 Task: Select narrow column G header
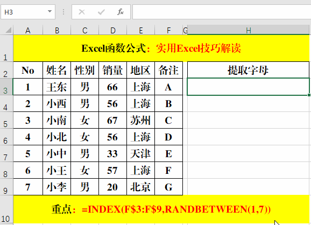click(185, 30)
